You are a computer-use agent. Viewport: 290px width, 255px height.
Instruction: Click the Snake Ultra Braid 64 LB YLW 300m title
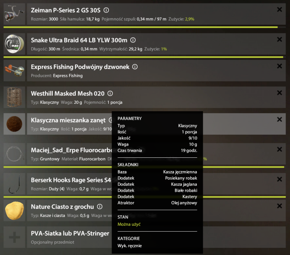tap(79, 40)
